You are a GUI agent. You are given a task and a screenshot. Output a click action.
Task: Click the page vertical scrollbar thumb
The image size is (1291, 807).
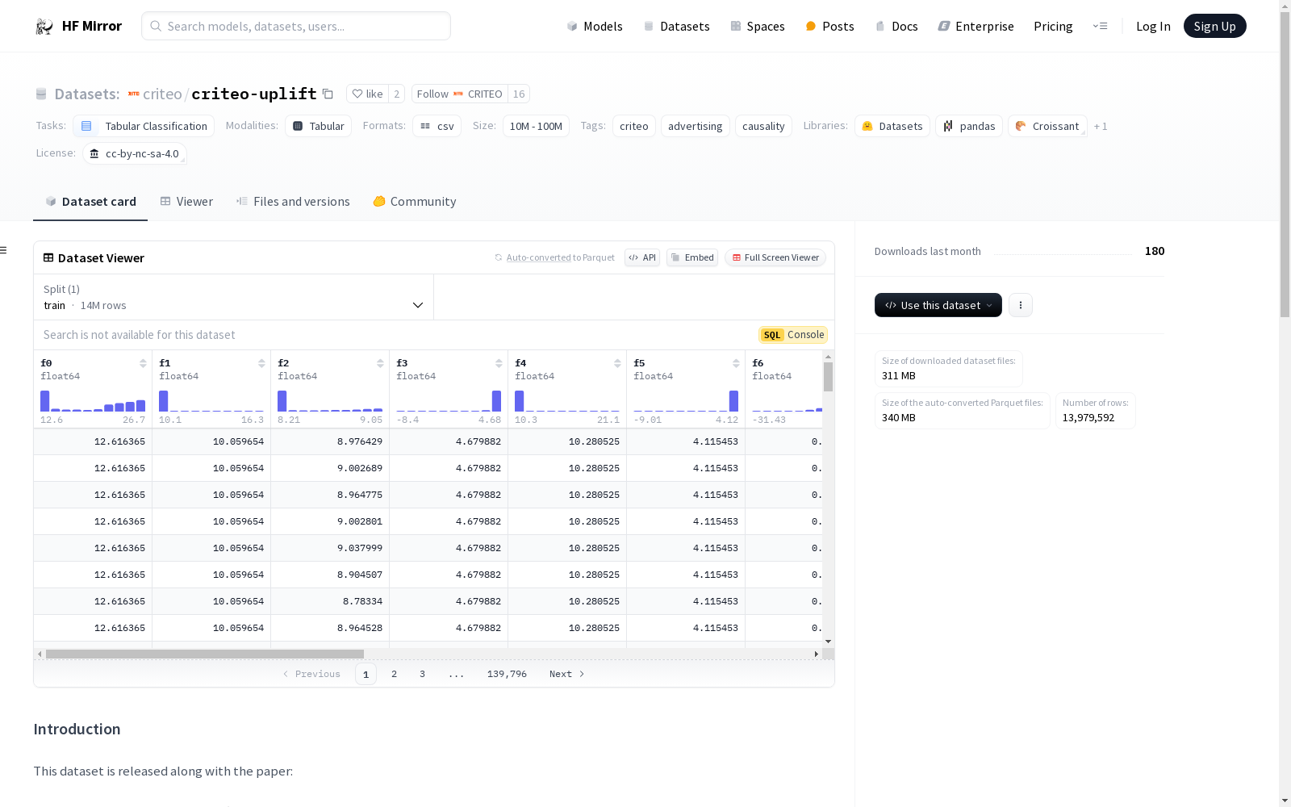pos(1285,164)
